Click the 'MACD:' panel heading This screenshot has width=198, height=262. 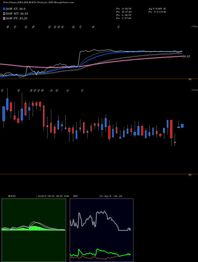point(12,196)
